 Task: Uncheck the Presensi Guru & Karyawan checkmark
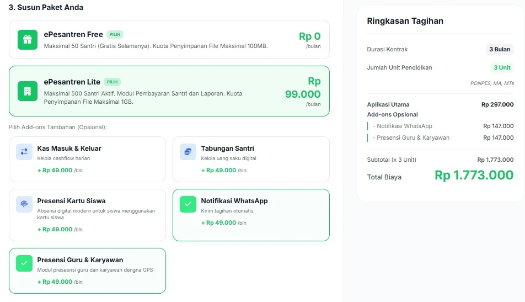pos(24,263)
